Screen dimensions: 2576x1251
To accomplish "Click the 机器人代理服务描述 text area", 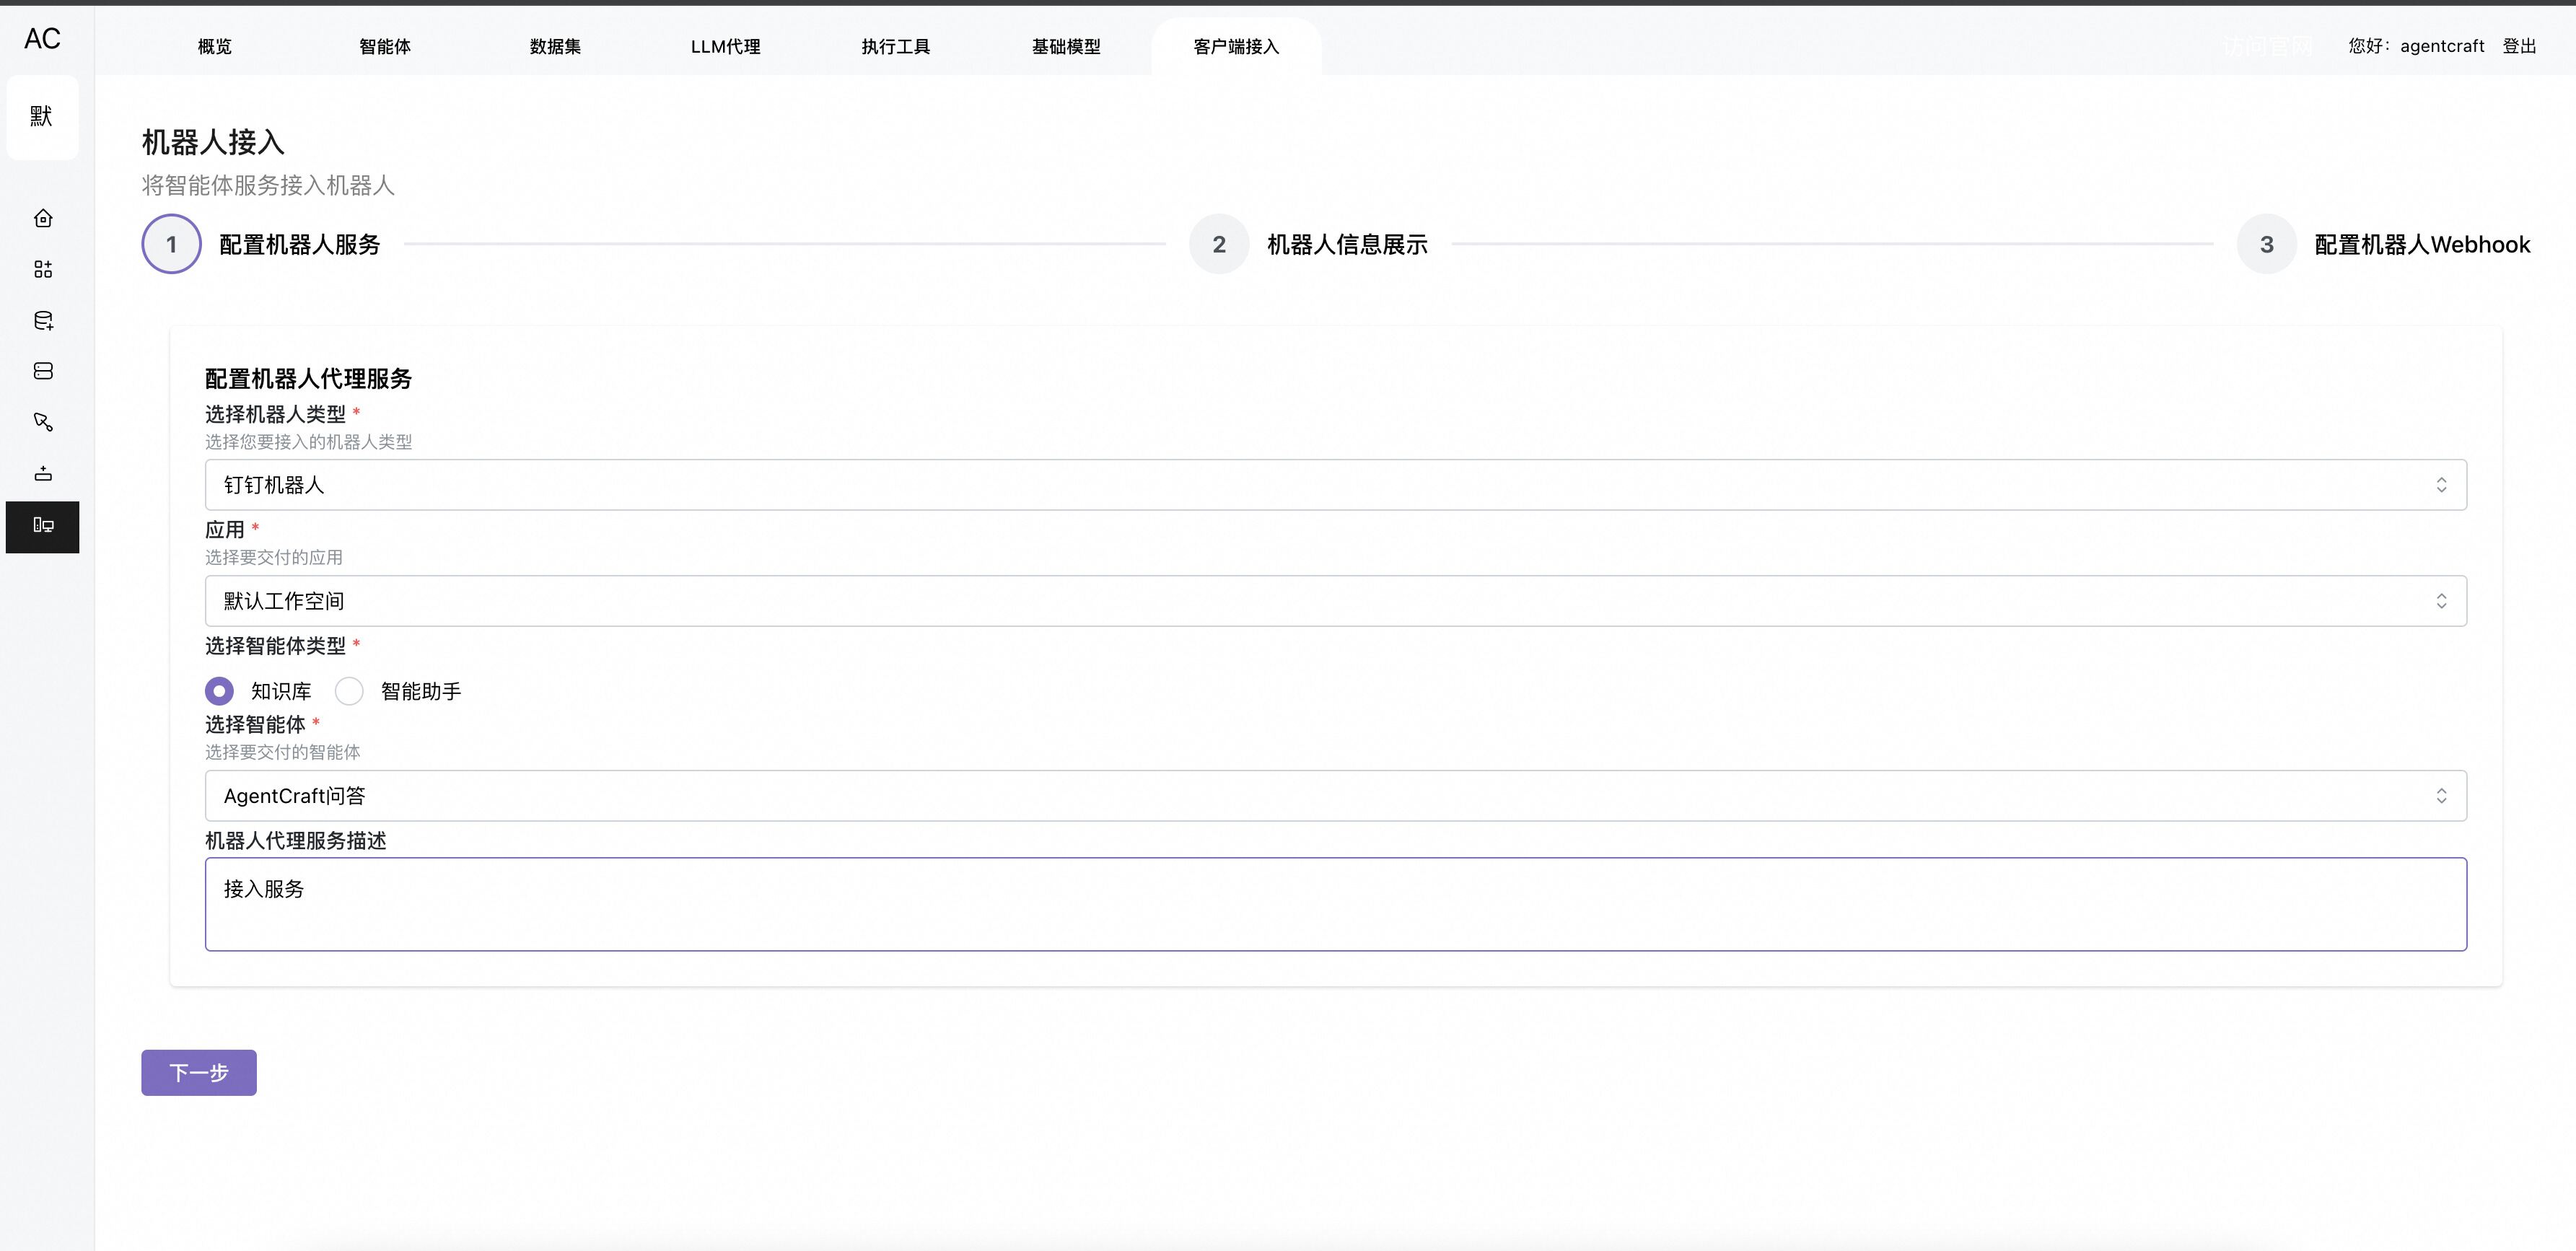I will [x=1335, y=904].
